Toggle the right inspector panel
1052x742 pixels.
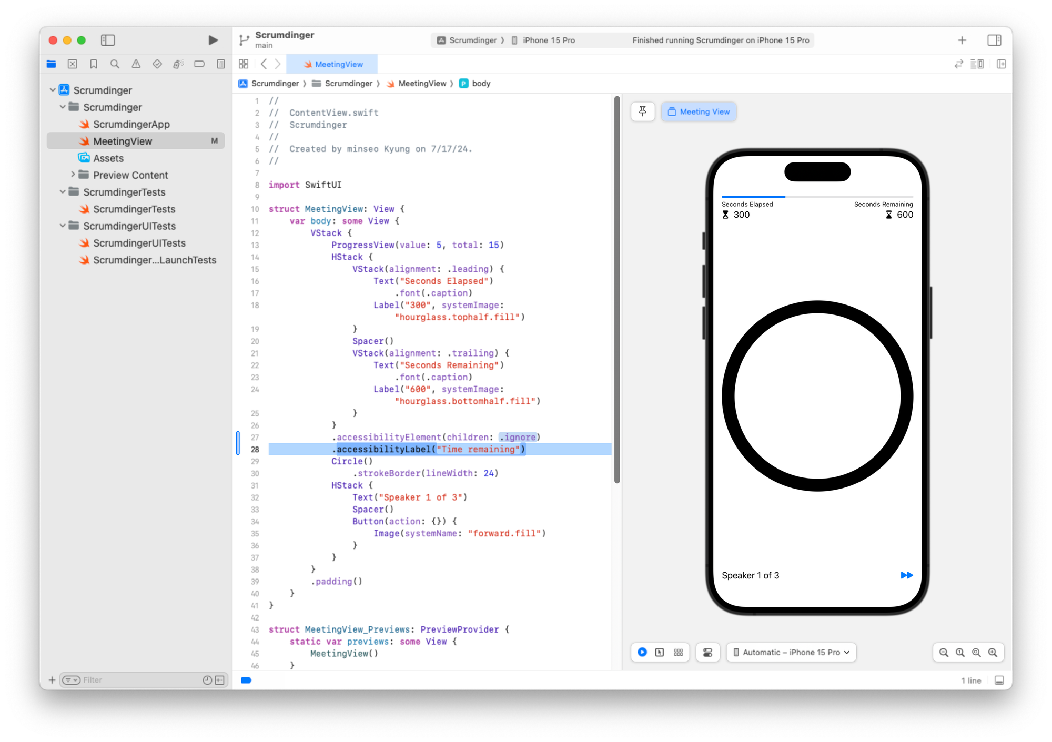pyautogui.click(x=994, y=40)
